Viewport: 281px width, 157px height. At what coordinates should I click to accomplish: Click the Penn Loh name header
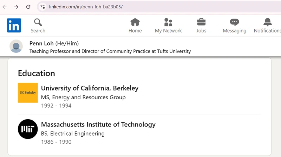pos(41,43)
